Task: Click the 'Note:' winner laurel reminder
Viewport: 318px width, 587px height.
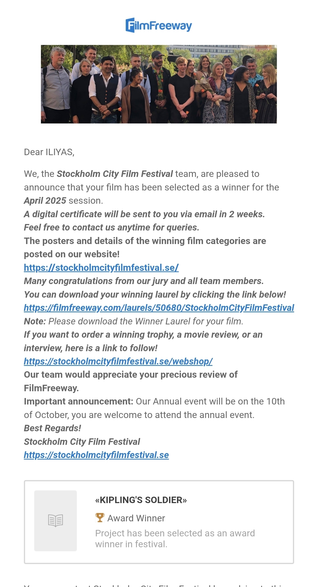Action: pos(134,321)
